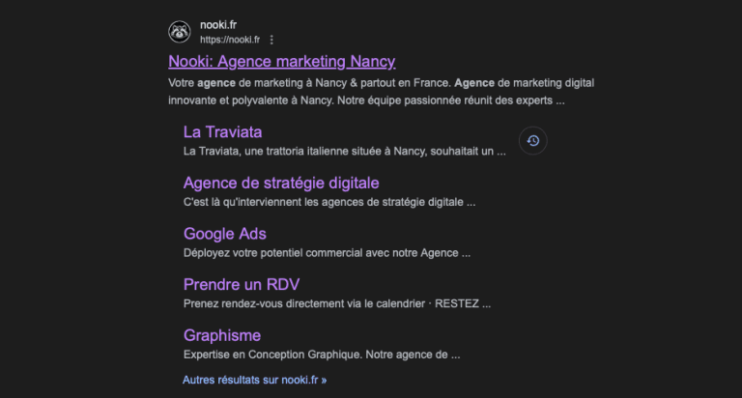Open the Prendre un RDV sitelink
This screenshot has height=398, width=742.
coord(242,284)
